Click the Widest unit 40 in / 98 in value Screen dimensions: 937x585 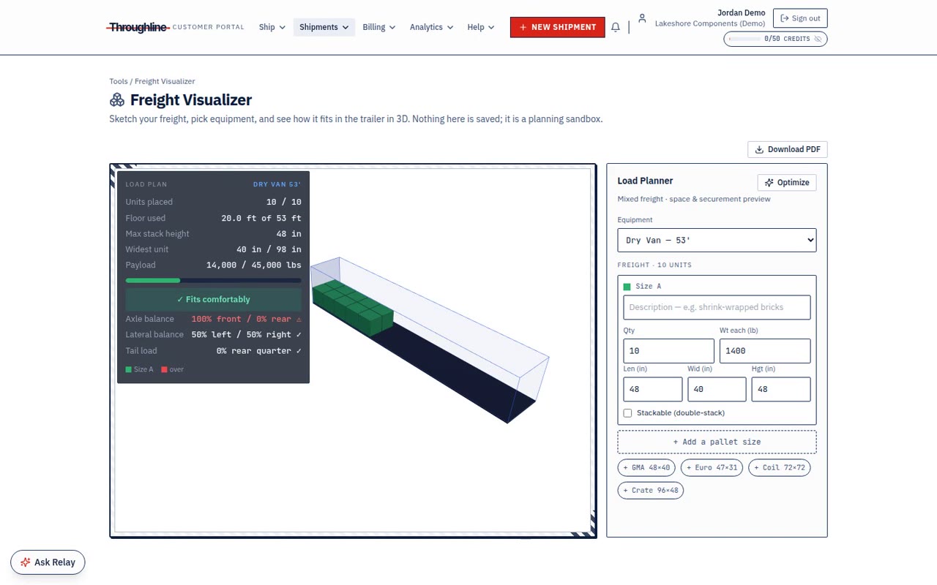(x=269, y=249)
